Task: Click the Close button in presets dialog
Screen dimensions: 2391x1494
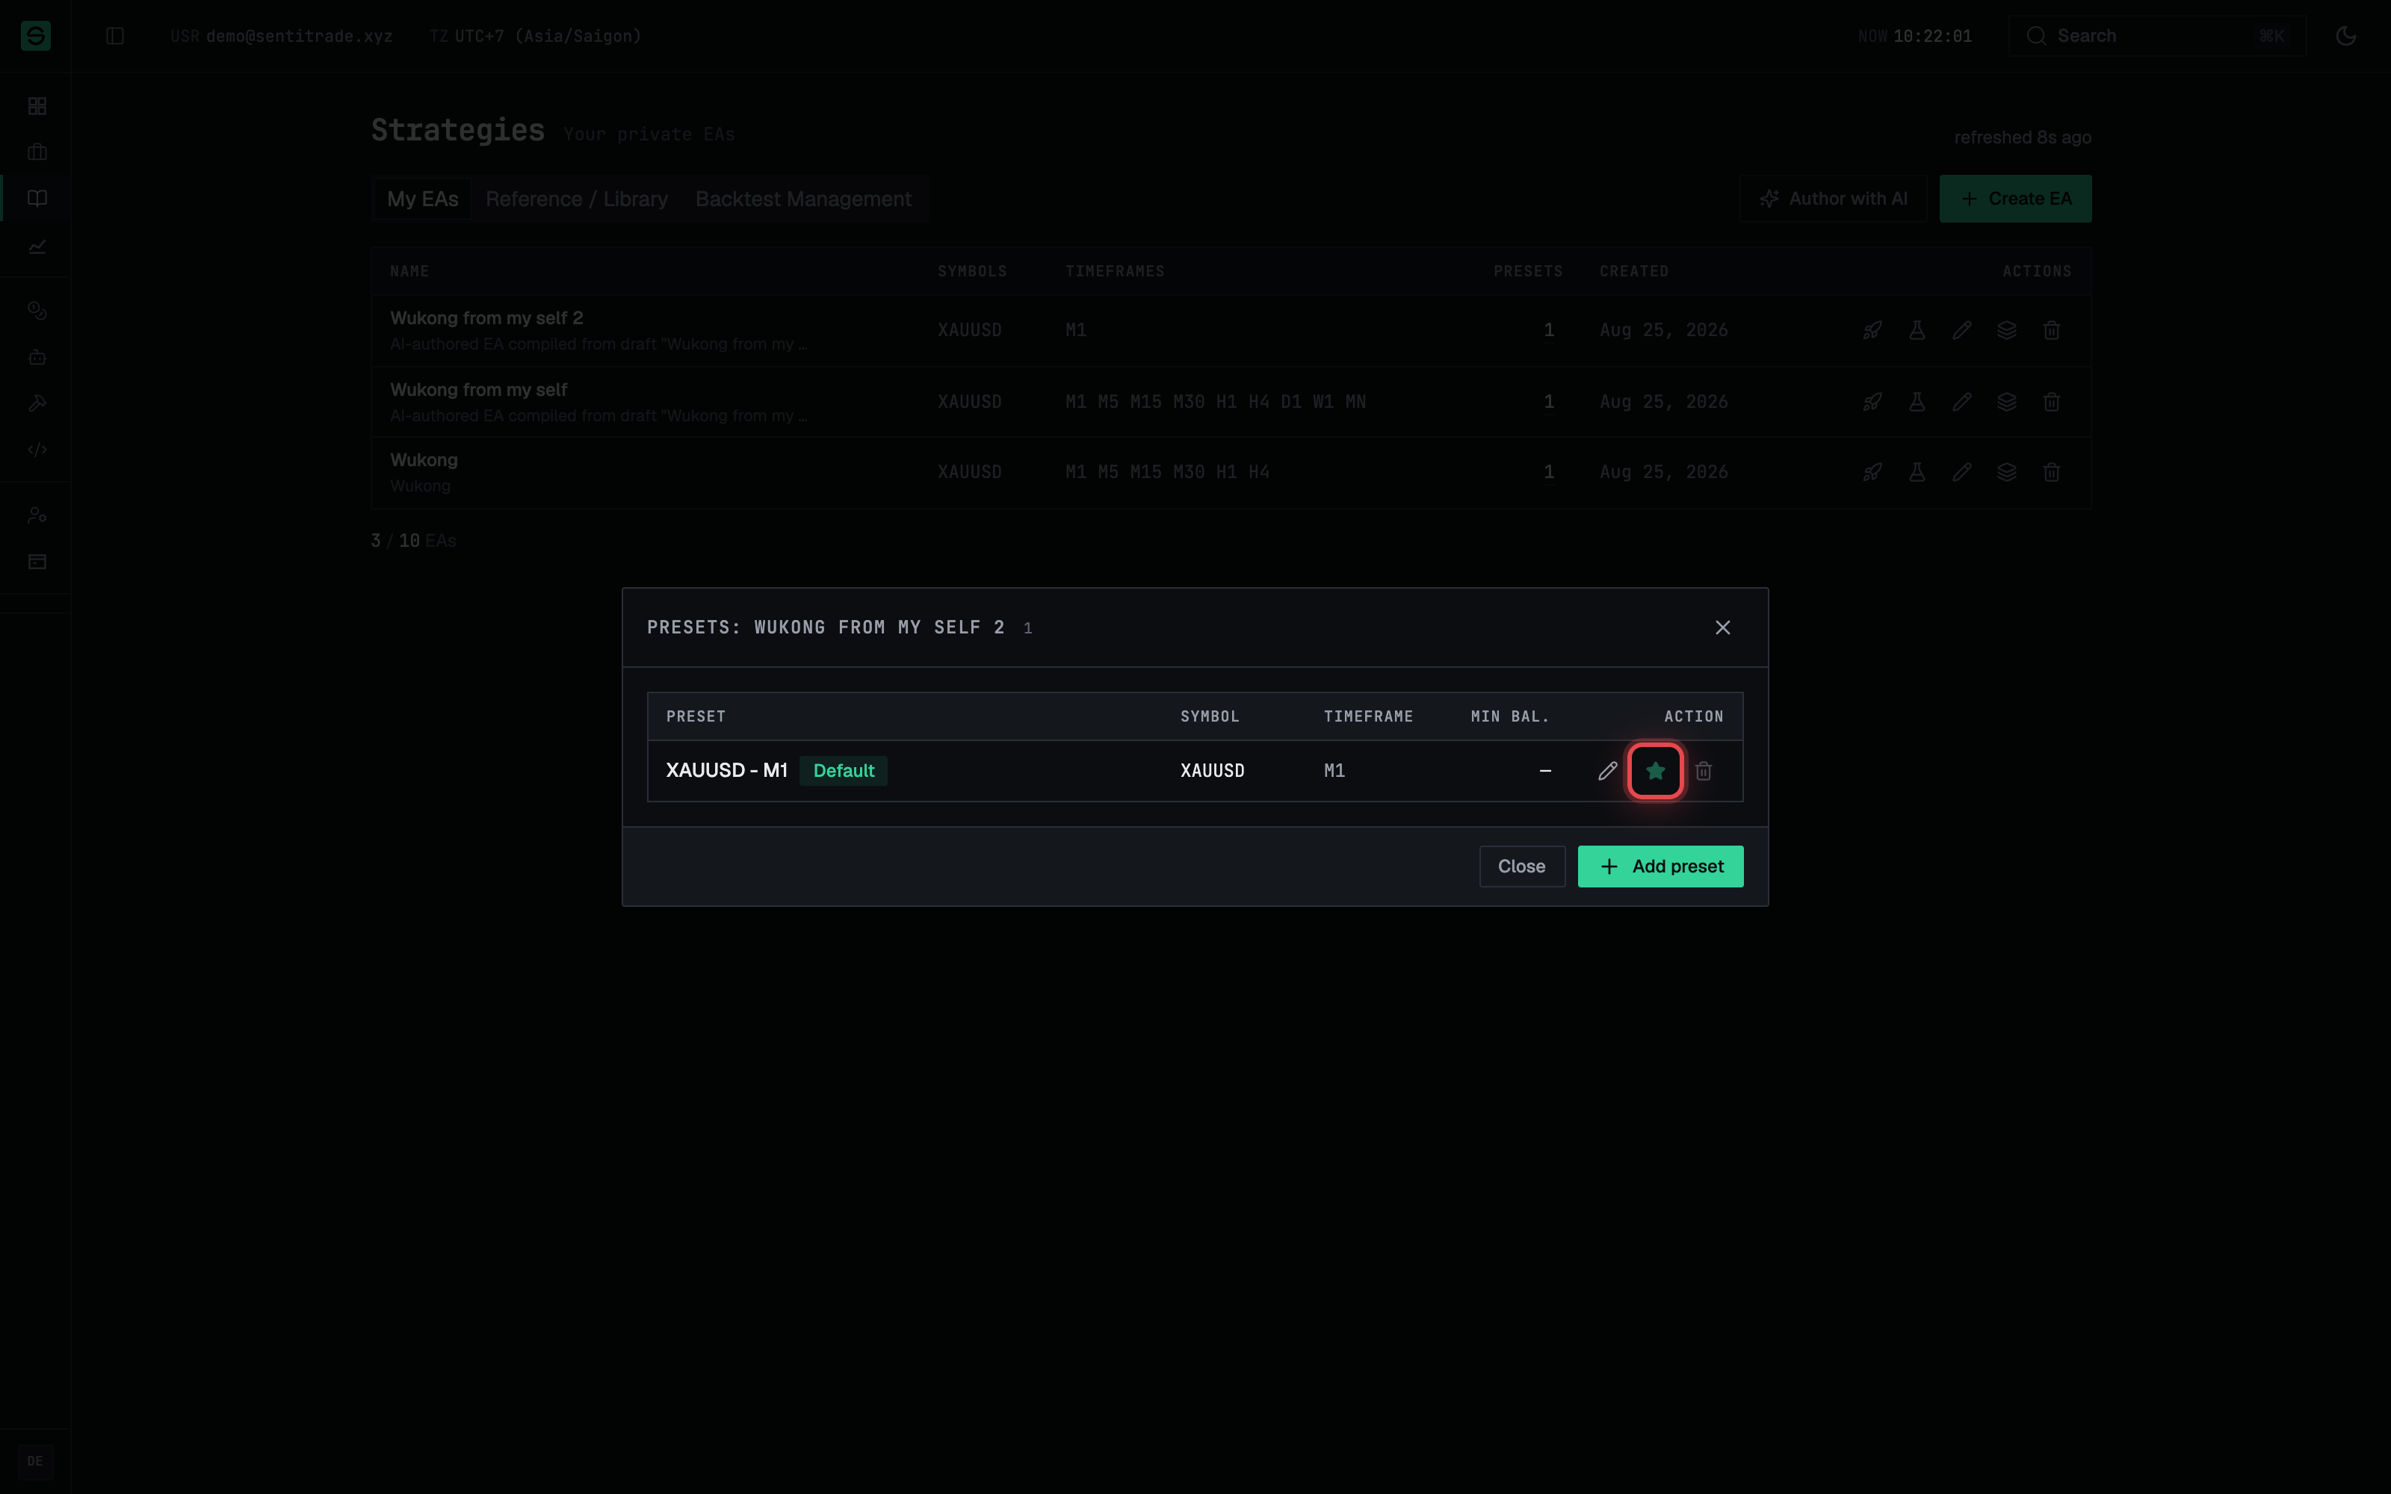Action: click(1521, 867)
